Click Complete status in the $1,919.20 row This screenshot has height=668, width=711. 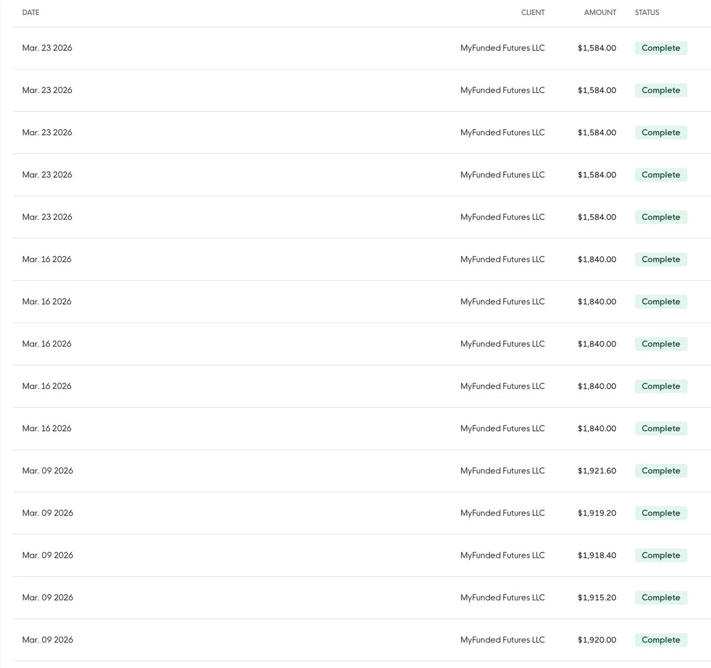click(x=661, y=513)
